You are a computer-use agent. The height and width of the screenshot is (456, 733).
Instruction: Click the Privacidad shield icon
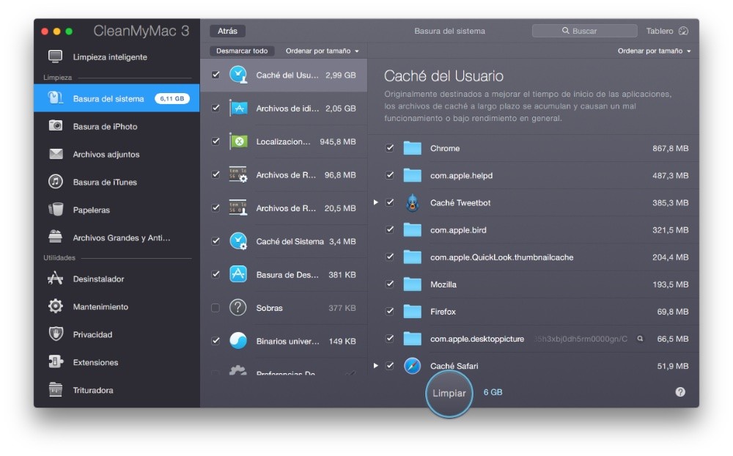point(56,334)
